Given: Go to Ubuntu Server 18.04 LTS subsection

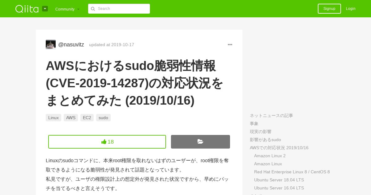Looking at the screenshot, I should (x=279, y=180).
